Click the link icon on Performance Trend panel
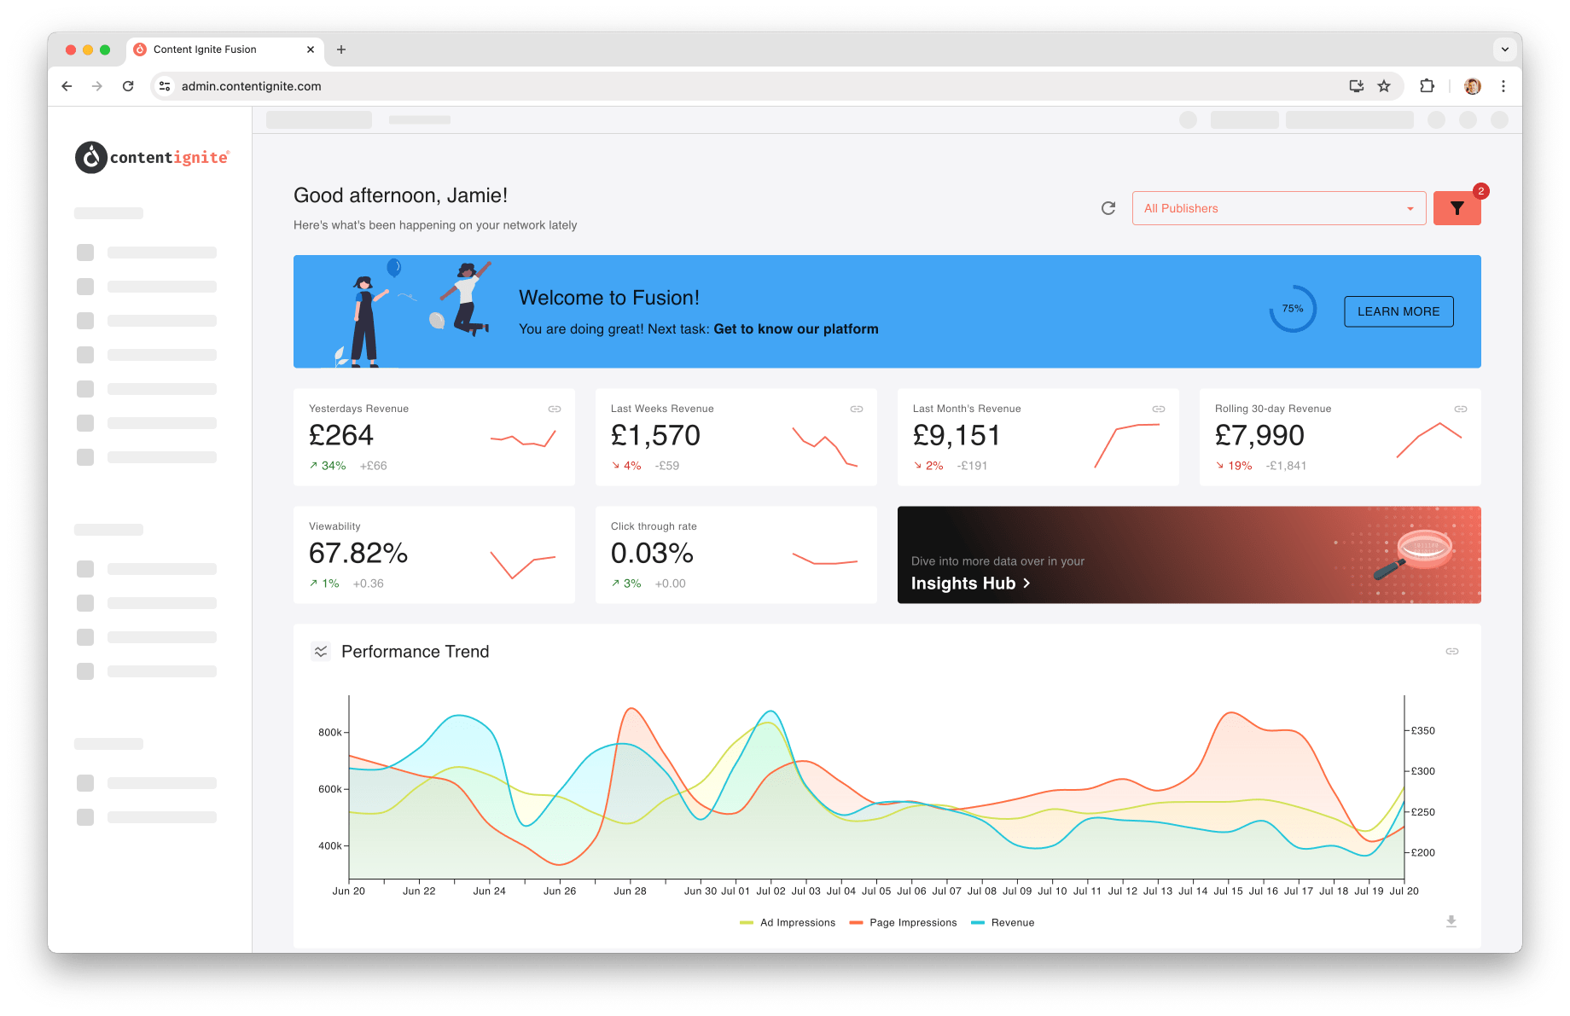The width and height of the screenshot is (1570, 1016). (1451, 651)
